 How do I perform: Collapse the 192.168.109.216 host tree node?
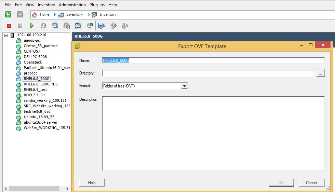[x=6, y=35]
